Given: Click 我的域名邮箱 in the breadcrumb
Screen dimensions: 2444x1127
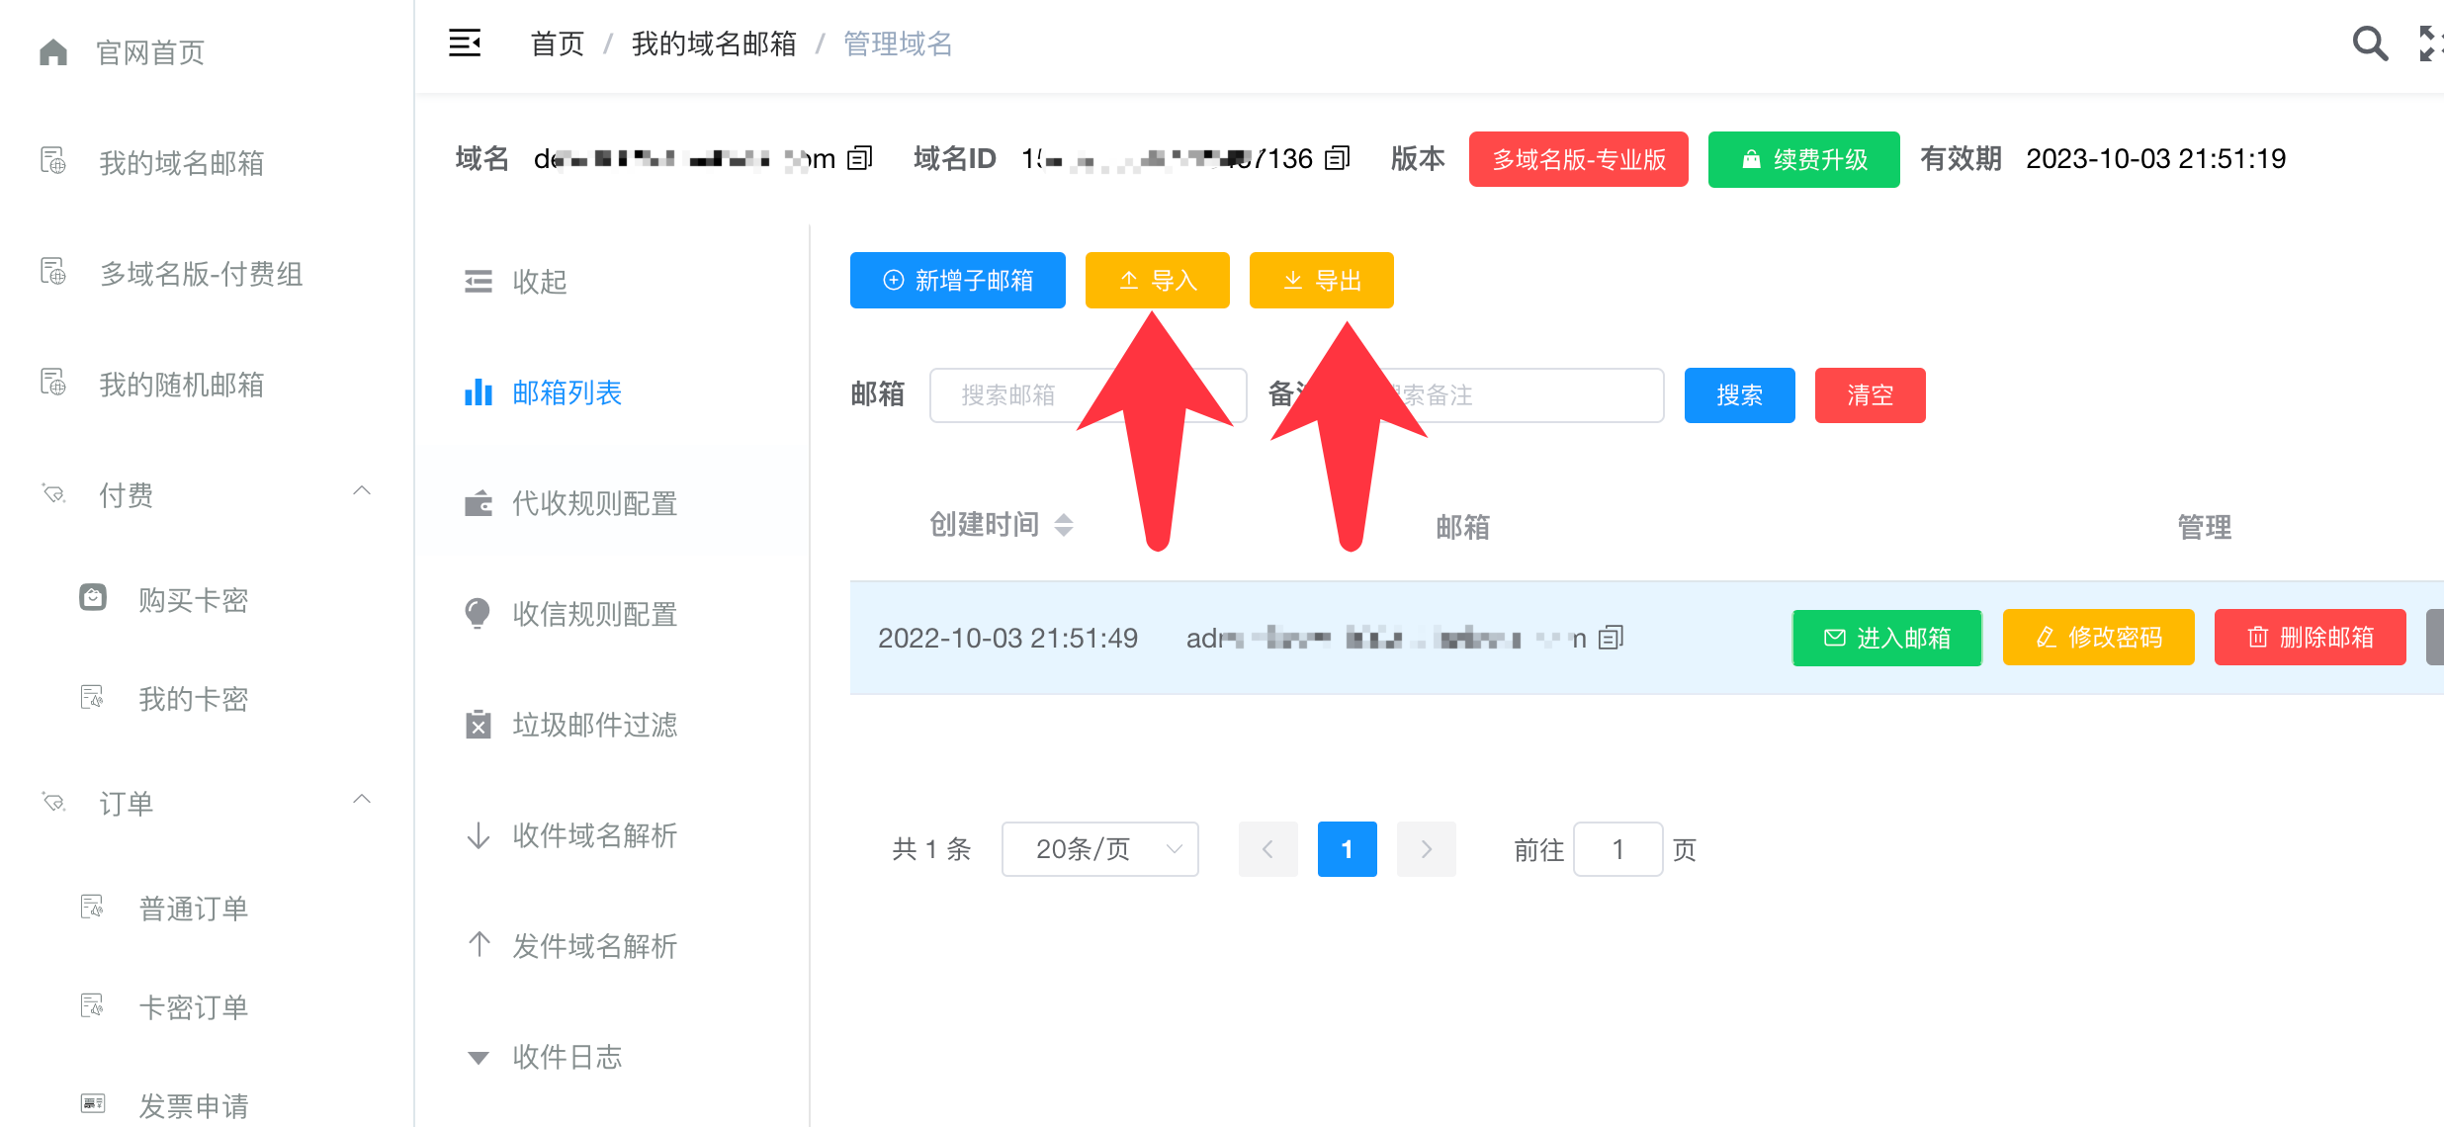Looking at the screenshot, I should point(714,43).
